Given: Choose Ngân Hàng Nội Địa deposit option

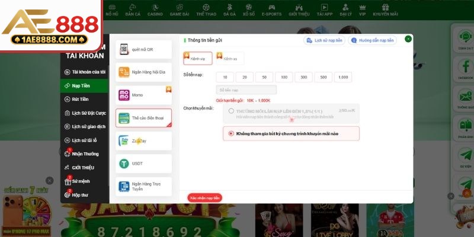Looking at the screenshot, I should (143, 72).
